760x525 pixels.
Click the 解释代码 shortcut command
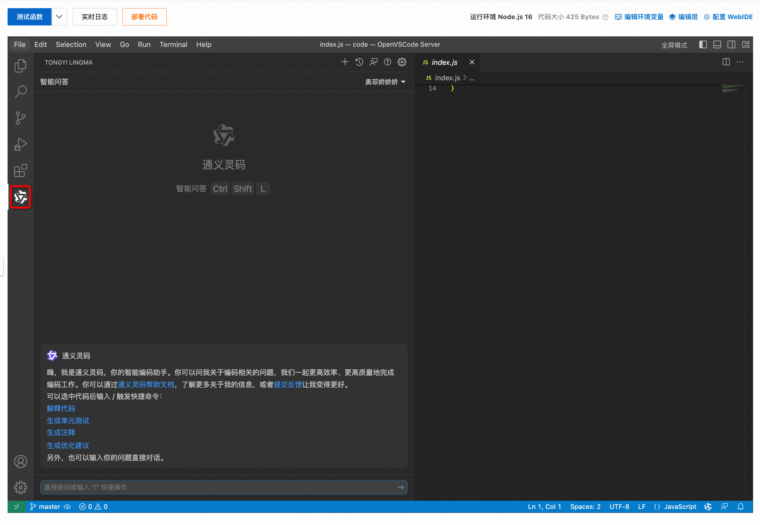(61, 409)
